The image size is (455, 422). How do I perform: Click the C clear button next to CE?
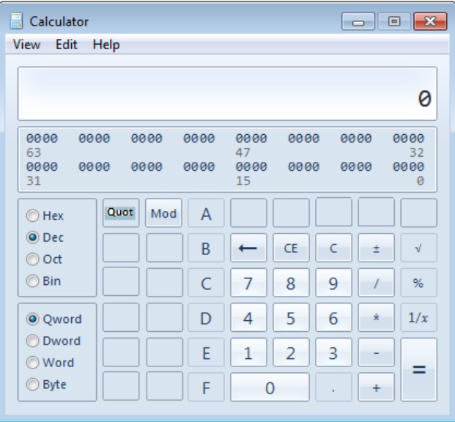(x=333, y=248)
